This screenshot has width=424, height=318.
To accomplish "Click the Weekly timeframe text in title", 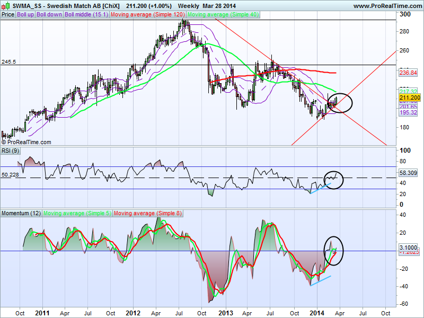I will (x=189, y=6).
